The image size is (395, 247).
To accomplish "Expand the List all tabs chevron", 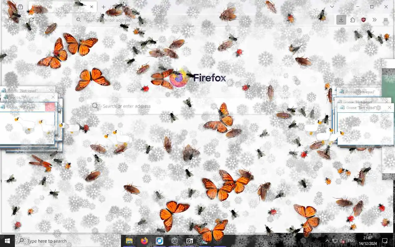I will pyautogui.click(x=332, y=7).
